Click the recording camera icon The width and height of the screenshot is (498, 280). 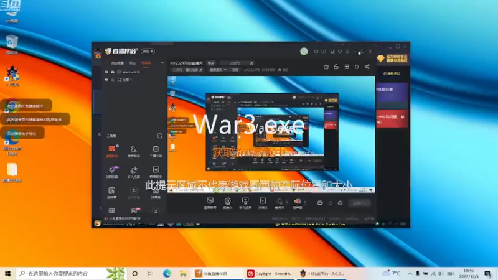coord(320,203)
